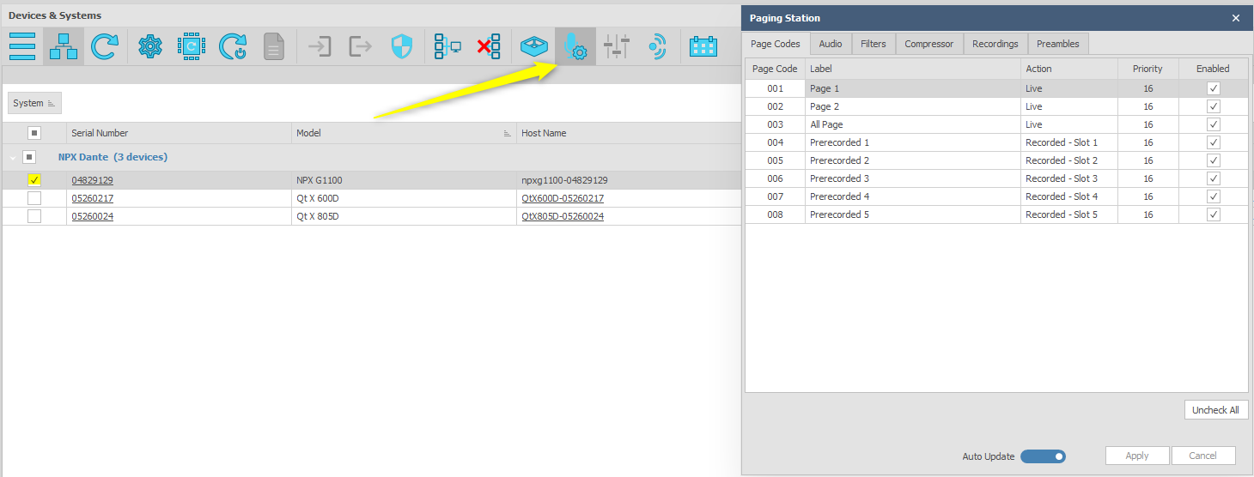Disable Prerecorded 5 Enabled checkbox
This screenshot has height=477, width=1254.
(x=1213, y=214)
